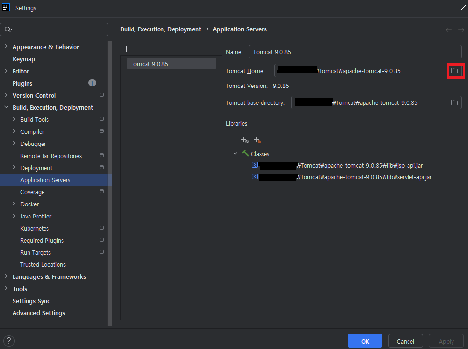Screen dimensions: 468x349
Task: Click the Apply button
Action: [x=446, y=341]
